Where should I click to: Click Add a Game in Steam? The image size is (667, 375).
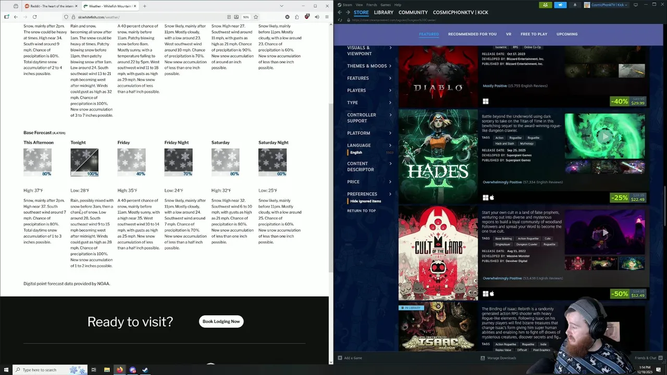350,358
